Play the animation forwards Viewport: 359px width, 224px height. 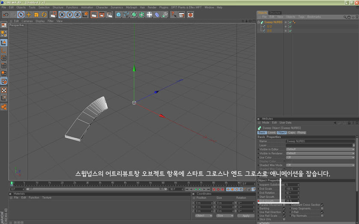point(200,189)
